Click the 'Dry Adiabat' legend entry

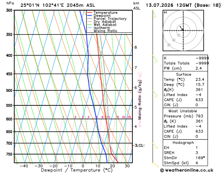click(x=101, y=22)
